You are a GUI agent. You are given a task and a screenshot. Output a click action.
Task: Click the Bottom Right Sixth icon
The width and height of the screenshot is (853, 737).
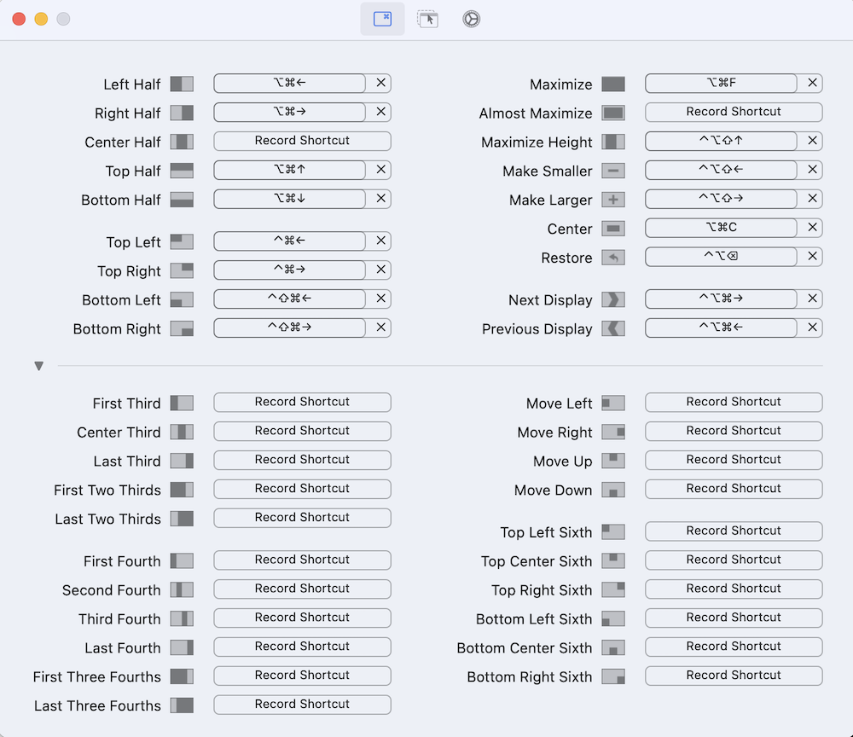tap(613, 676)
